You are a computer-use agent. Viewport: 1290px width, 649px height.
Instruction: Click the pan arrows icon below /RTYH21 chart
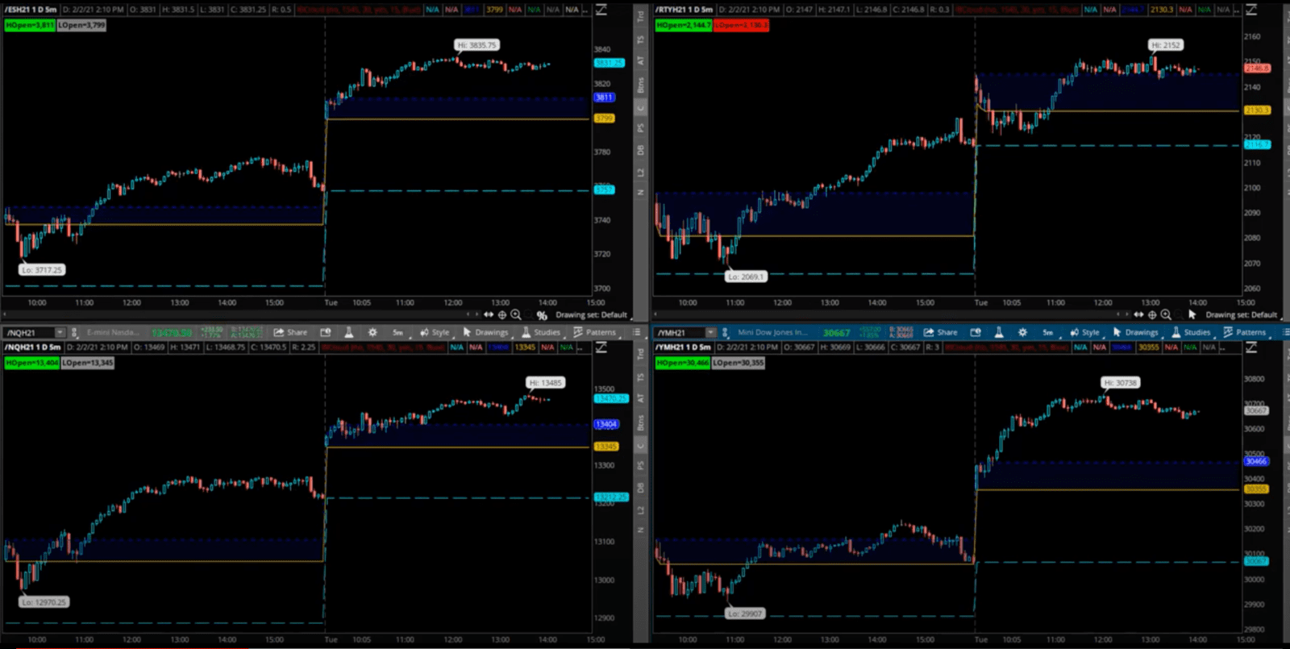tap(1138, 314)
